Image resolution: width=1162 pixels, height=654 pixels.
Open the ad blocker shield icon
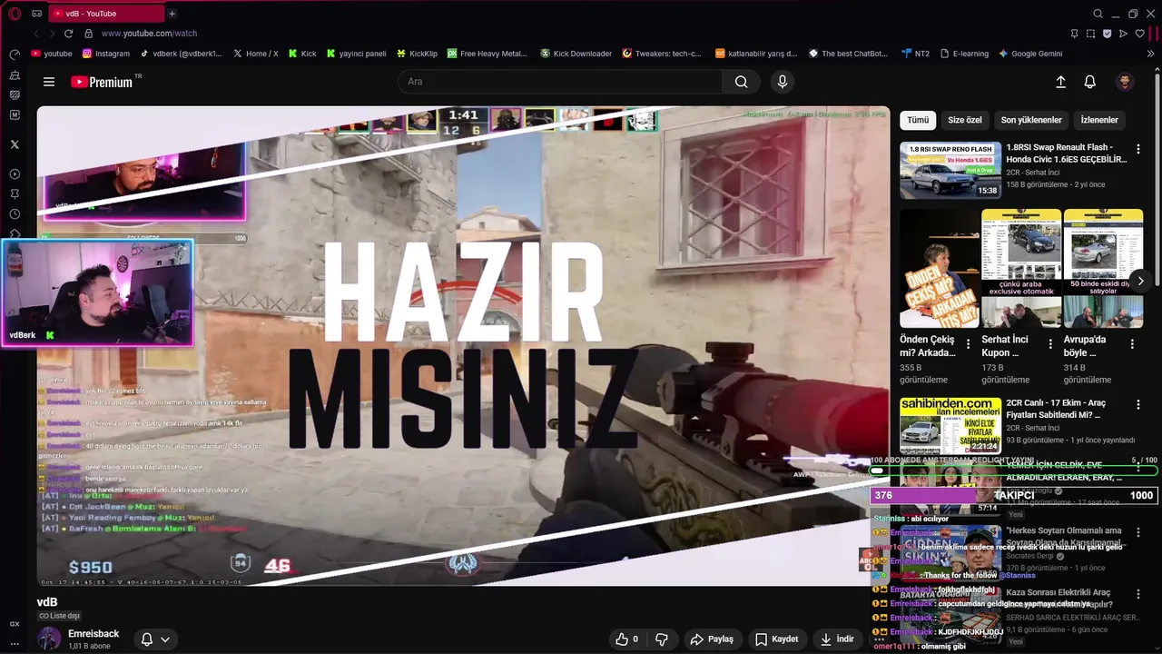coord(1107,34)
